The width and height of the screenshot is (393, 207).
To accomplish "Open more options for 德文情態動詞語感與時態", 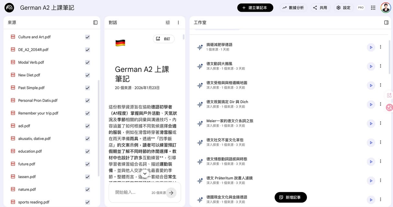I will click(x=381, y=161).
